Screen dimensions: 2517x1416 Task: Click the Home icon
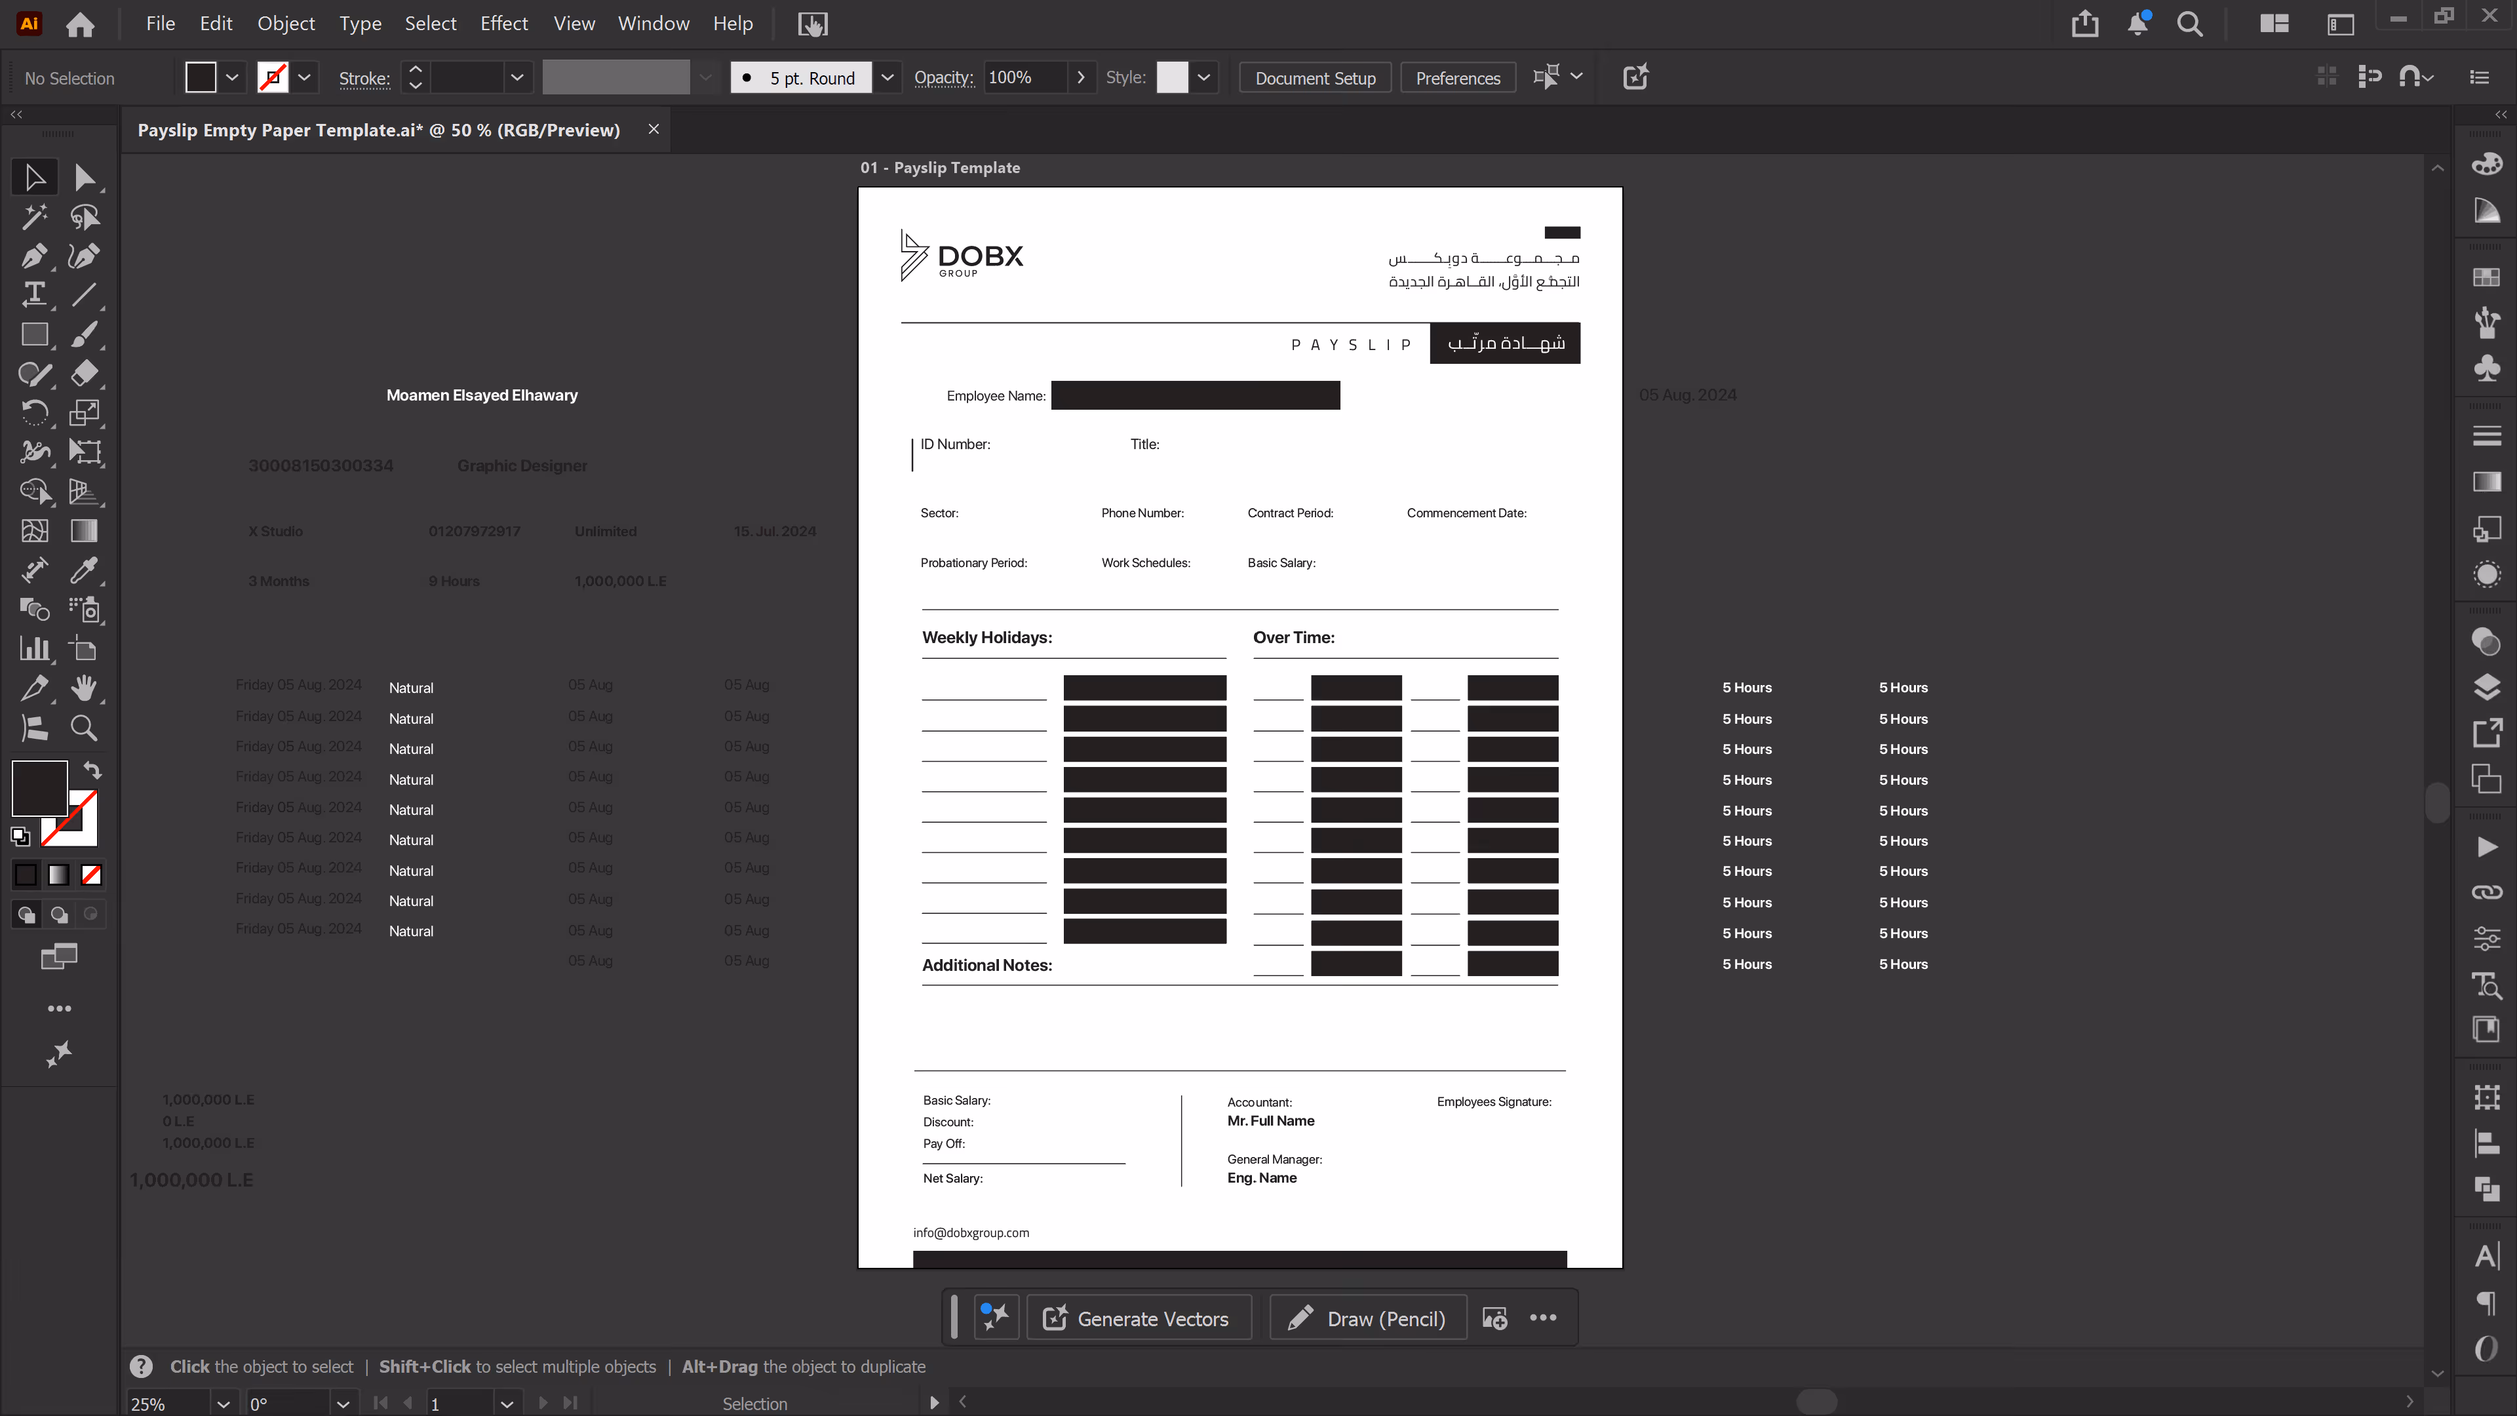tap(80, 24)
